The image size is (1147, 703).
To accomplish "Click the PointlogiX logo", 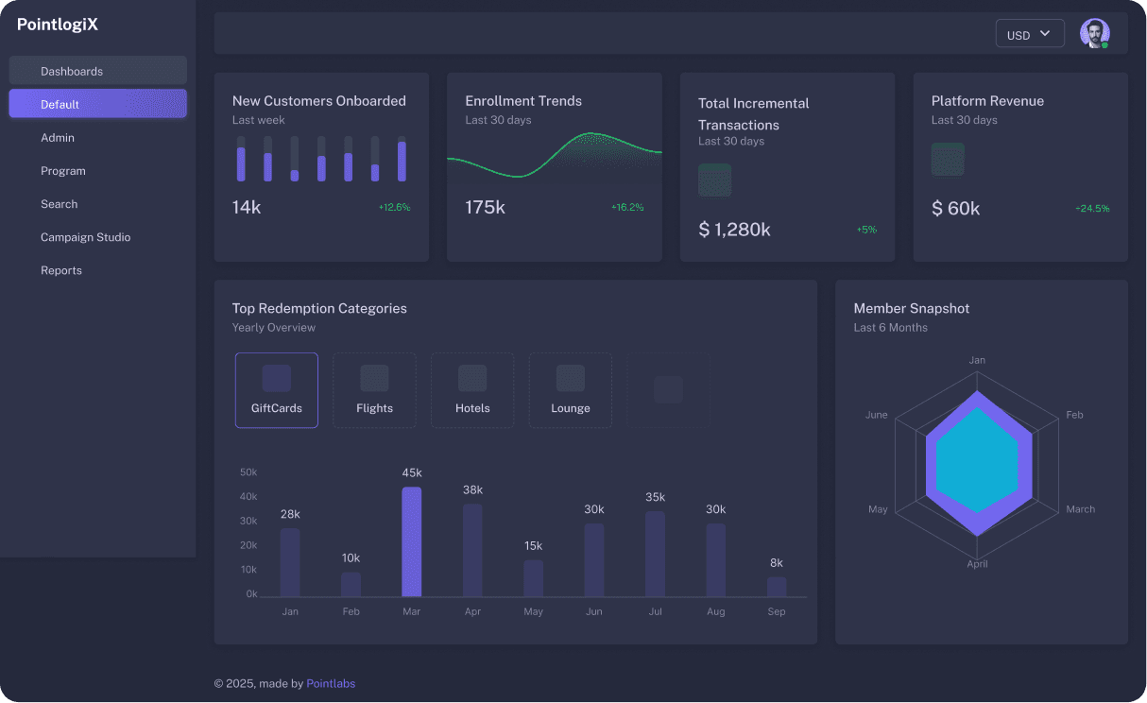I will click(x=58, y=26).
